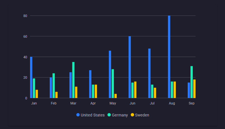Click the yellow Sweden legend dot

pyautogui.click(x=132, y=115)
